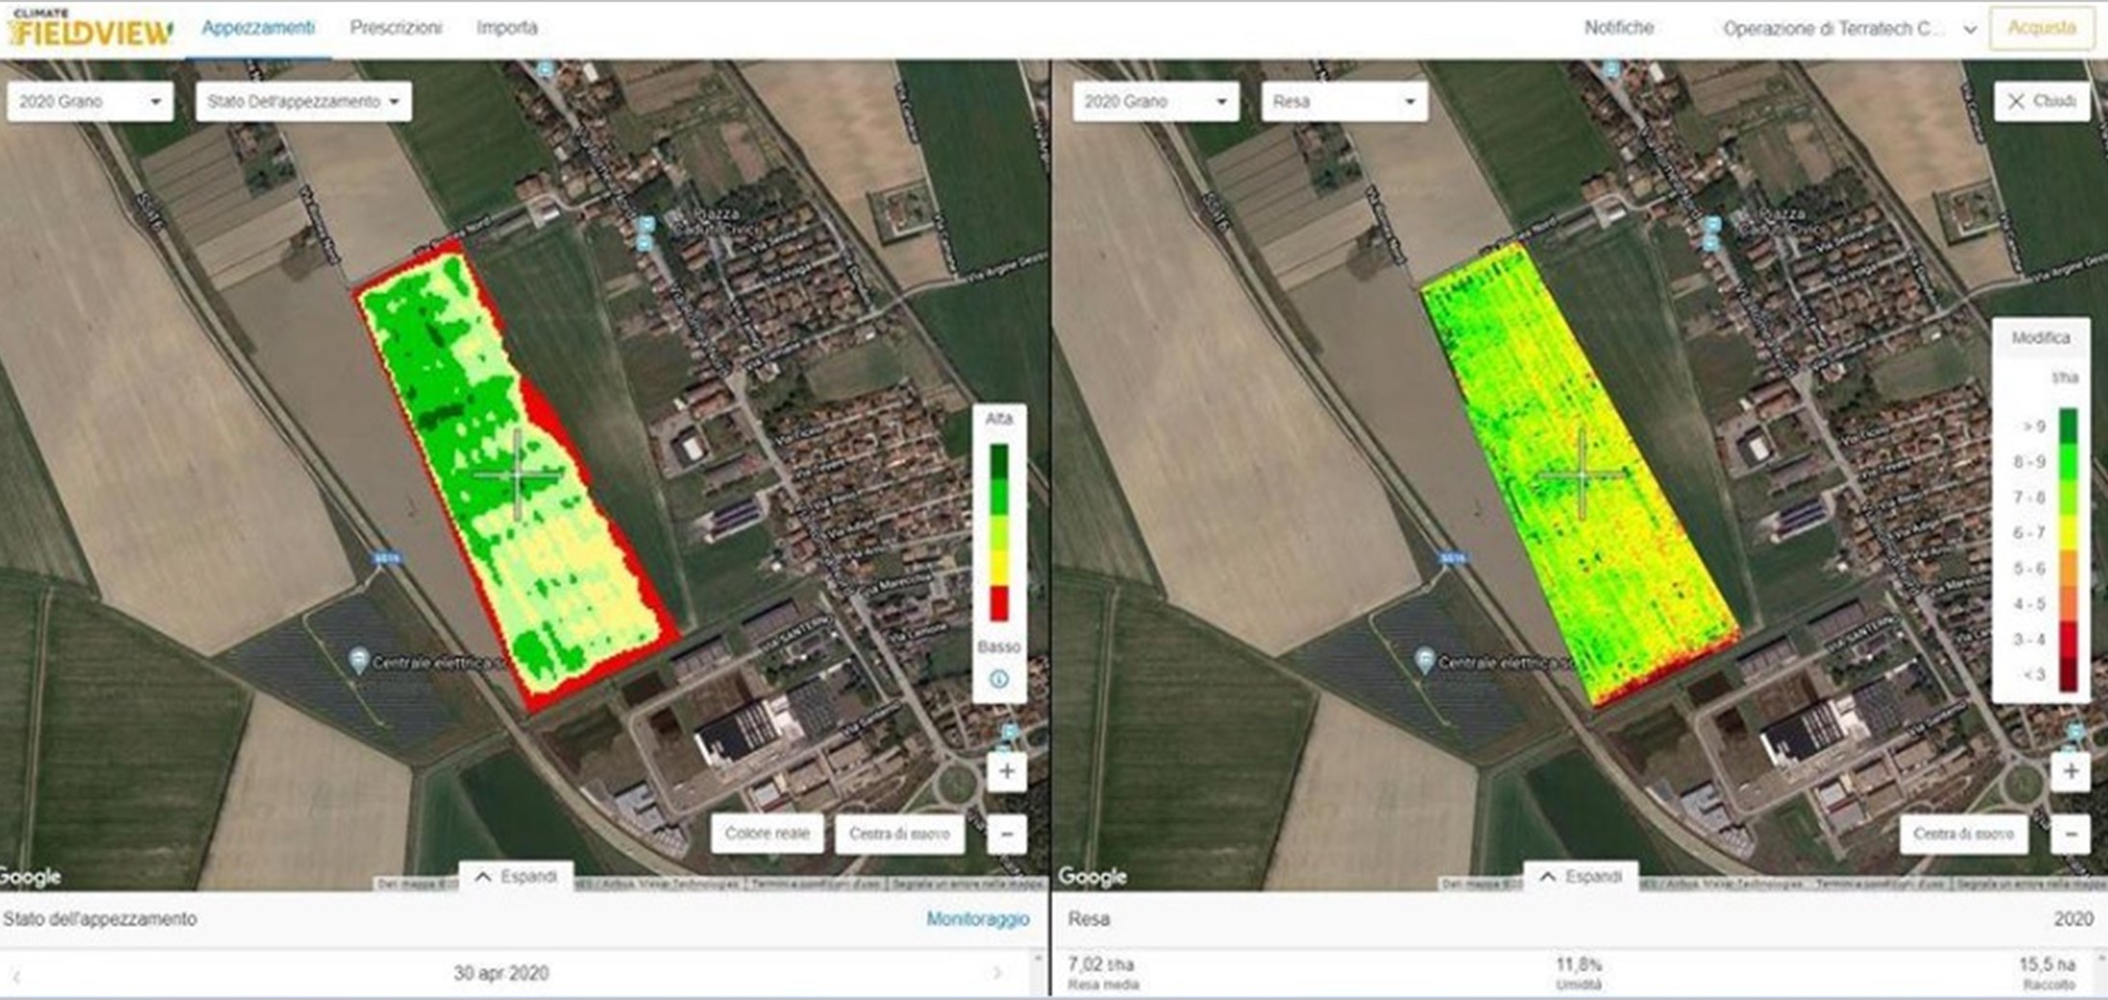Click the Acquista button

click(2041, 28)
